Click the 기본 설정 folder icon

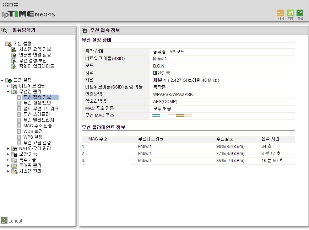[x=9, y=44]
